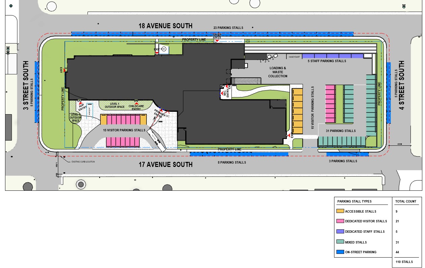Select the Existing Curb Location annotation

pyautogui.click(x=83, y=162)
